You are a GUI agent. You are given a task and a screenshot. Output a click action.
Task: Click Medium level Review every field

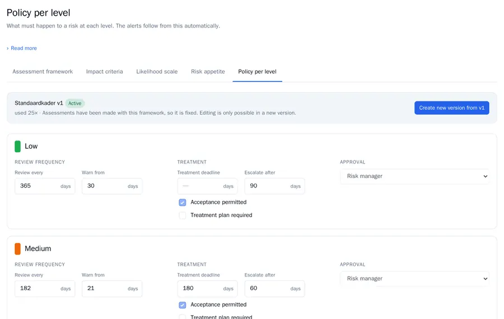45,288
